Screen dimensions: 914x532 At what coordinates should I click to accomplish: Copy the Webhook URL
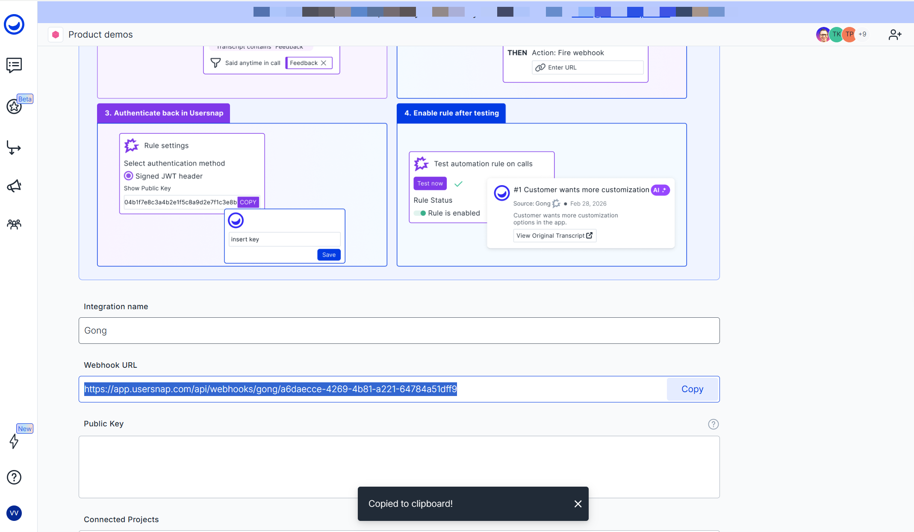coord(692,389)
